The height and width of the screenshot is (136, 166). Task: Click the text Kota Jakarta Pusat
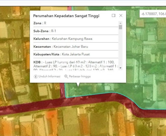point(76,54)
